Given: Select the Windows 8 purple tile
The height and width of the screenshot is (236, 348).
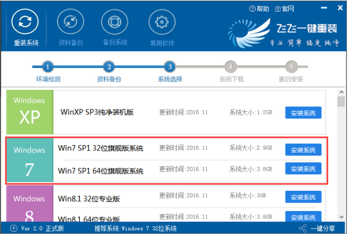Looking at the screenshot, I should click(30, 204).
